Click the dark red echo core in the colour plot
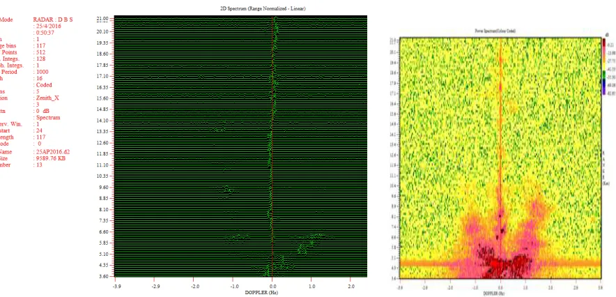Viewport: 616px width, 297px height. click(x=504, y=262)
